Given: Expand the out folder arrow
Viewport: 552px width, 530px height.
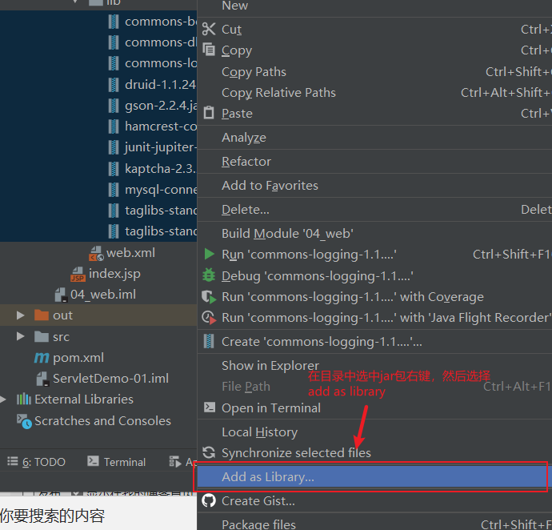Looking at the screenshot, I should pyautogui.click(x=21, y=315).
